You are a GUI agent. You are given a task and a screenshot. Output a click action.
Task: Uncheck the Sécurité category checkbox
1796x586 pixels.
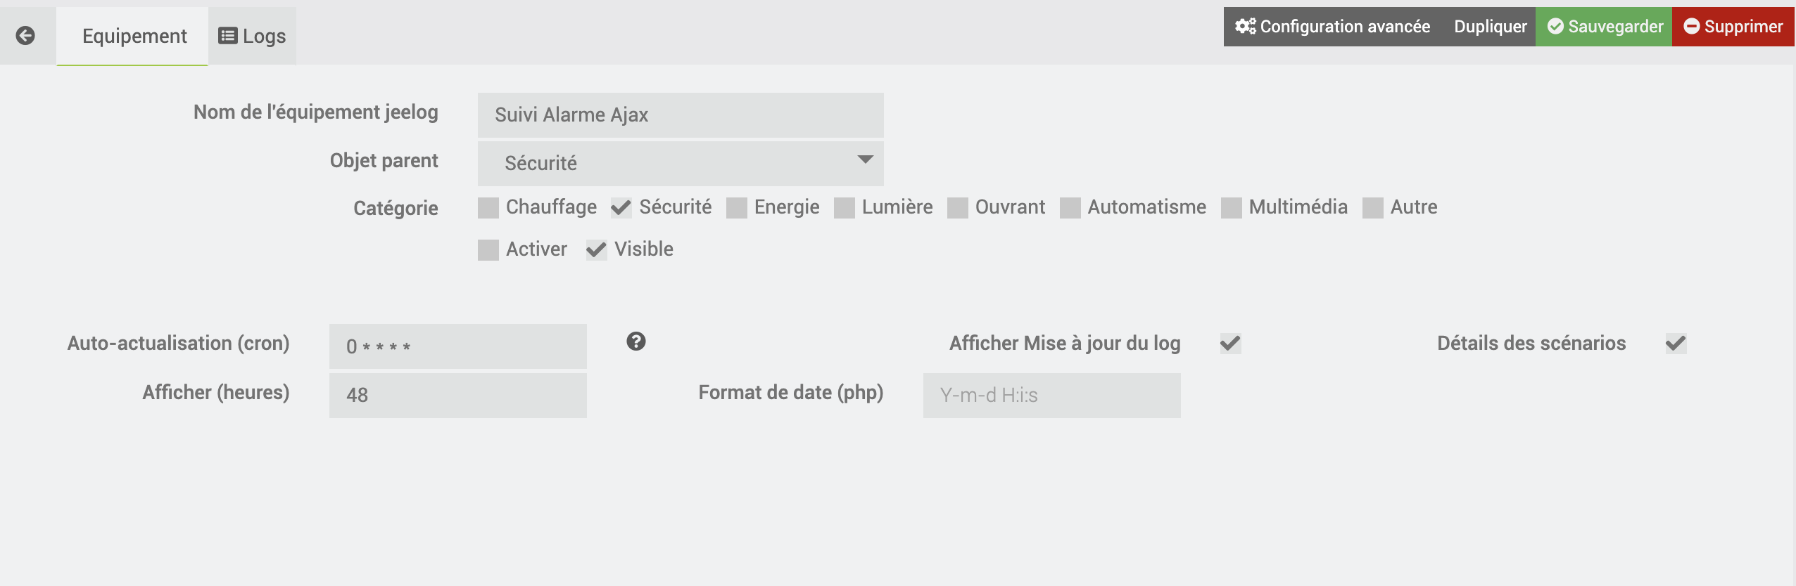pos(621,208)
